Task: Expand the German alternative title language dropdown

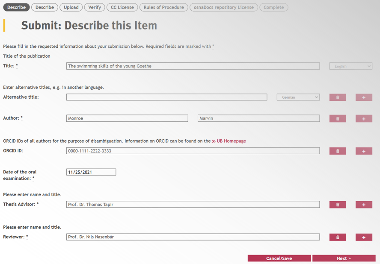Action: [x=298, y=97]
